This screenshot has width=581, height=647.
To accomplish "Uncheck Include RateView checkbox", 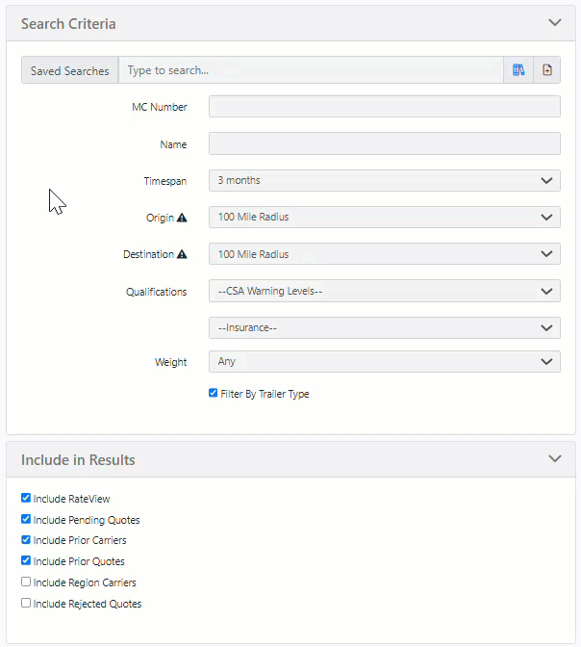I will [x=26, y=498].
